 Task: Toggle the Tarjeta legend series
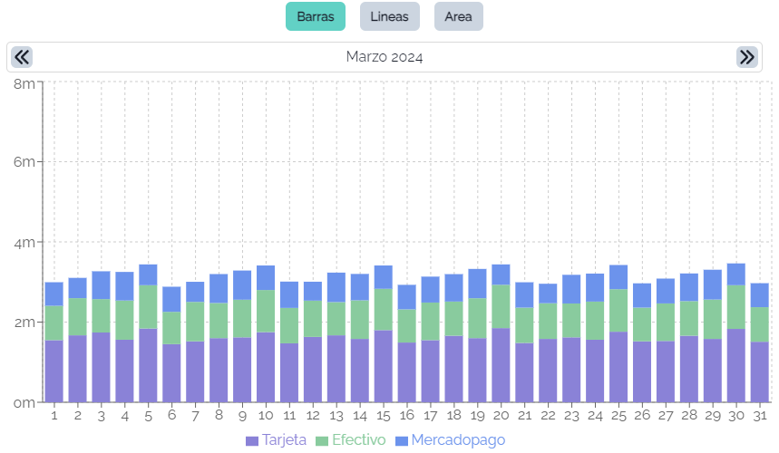[x=277, y=440]
